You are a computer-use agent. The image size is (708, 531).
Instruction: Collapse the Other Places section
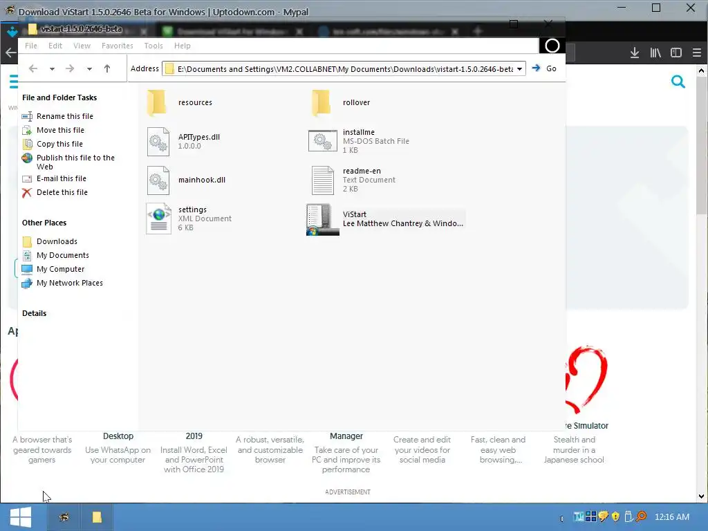tap(44, 223)
